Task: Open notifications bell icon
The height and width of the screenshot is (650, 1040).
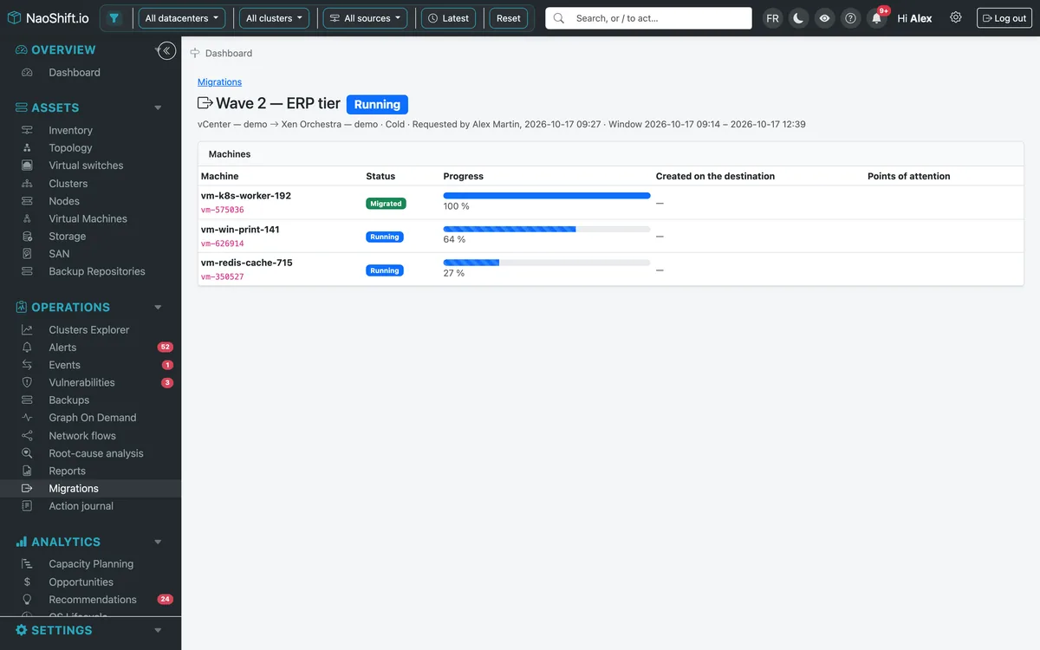Action: coord(877,18)
